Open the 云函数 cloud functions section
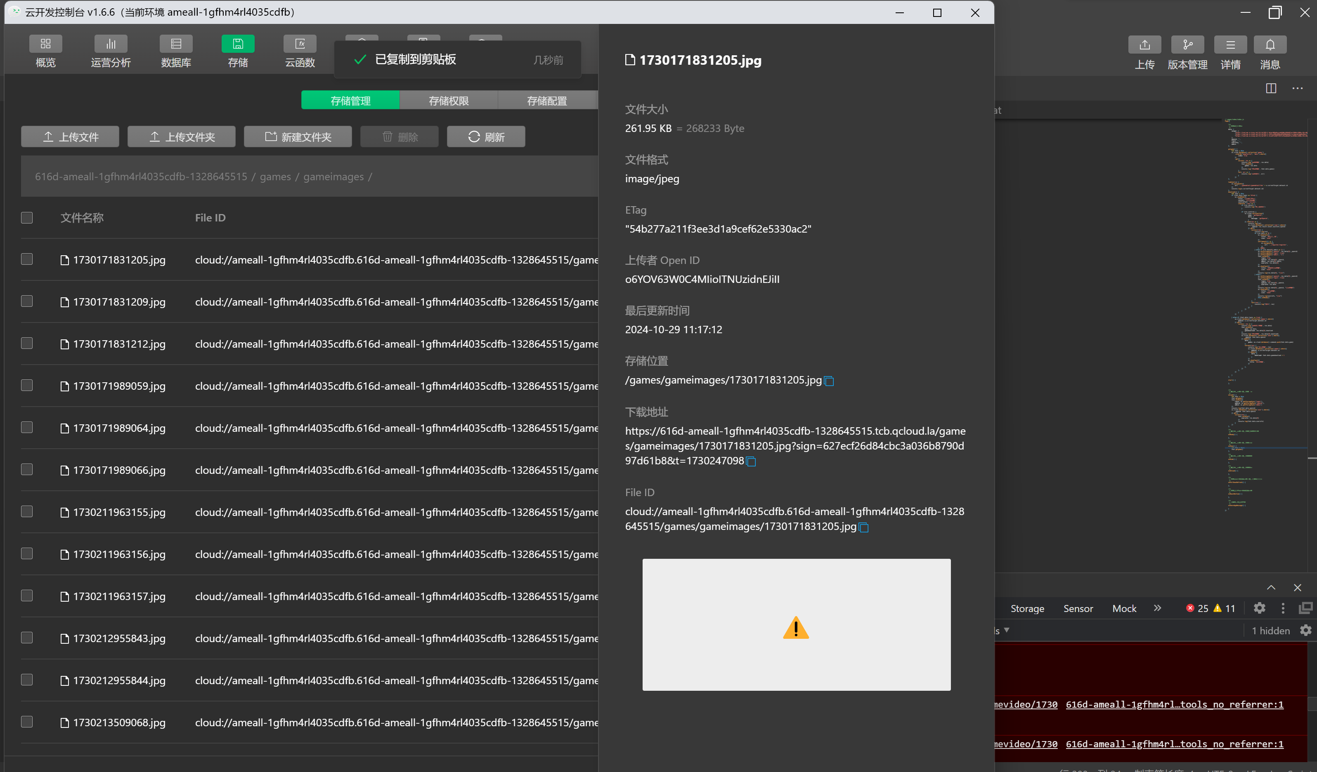 pyautogui.click(x=300, y=45)
